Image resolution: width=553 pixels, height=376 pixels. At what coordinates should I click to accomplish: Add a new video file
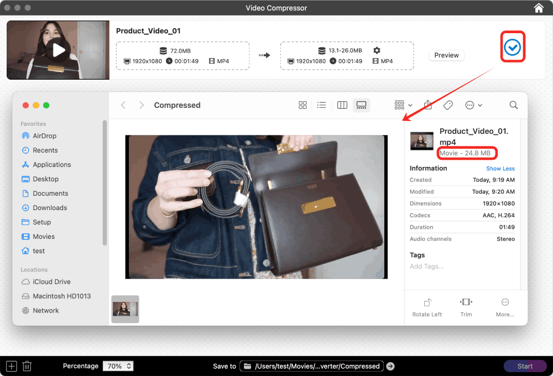11,366
